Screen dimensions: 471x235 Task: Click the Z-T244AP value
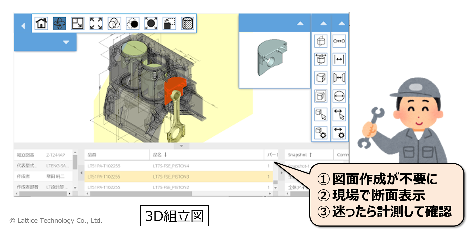(56, 155)
